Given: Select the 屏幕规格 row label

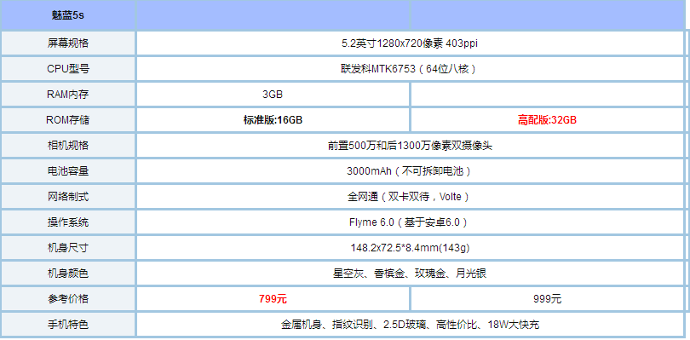Looking at the screenshot, I should 68,43.
